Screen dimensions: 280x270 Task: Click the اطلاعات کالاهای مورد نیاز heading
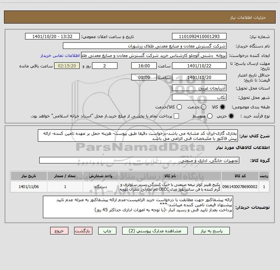click(x=243, y=148)
